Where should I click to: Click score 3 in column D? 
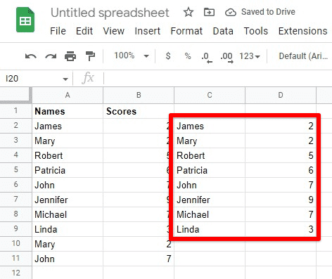(281, 229)
